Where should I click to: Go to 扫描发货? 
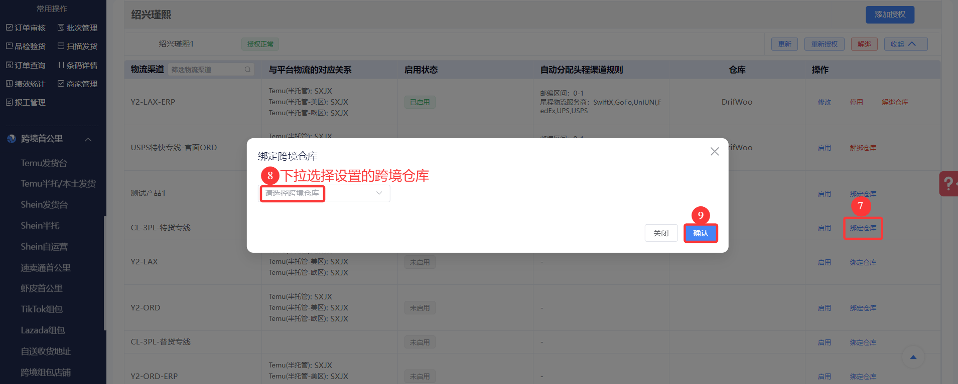[77, 46]
